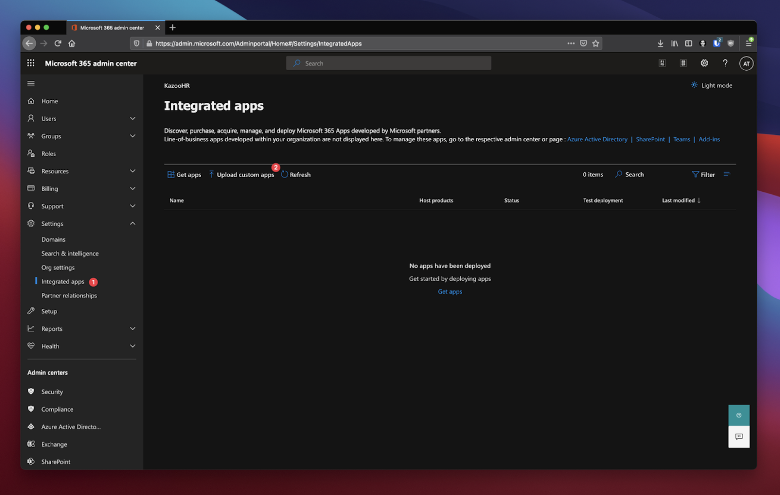Toggle the browser sidebar icon
Image resolution: width=780 pixels, height=495 pixels.
tap(689, 43)
